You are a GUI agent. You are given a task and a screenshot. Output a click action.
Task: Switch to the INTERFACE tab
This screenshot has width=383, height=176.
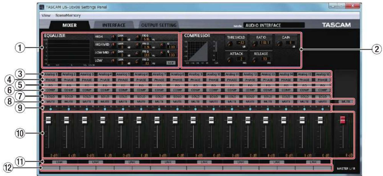pyautogui.click(x=114, y=25)
